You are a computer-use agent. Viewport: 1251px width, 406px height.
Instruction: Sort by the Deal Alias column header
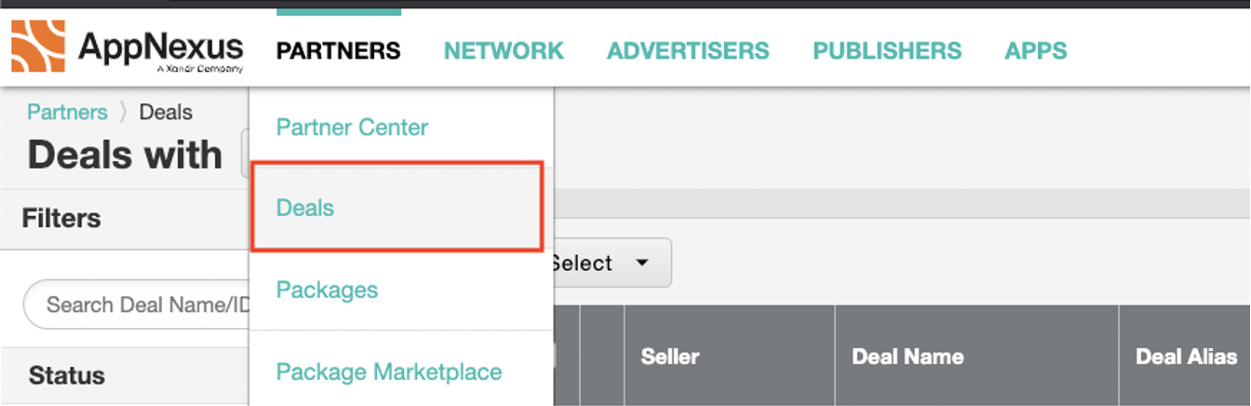coord(1186,357)
